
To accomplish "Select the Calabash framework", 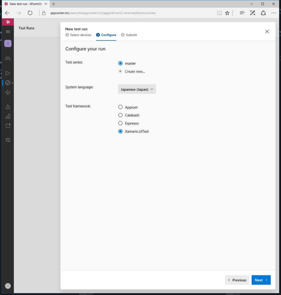I will click(x=120, y=115).
